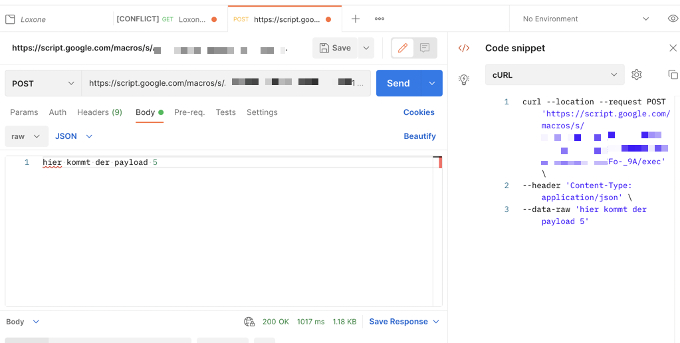Screen dimensions: 680x343
Task: Click the request URL input field
Action: tap(226, 83)
